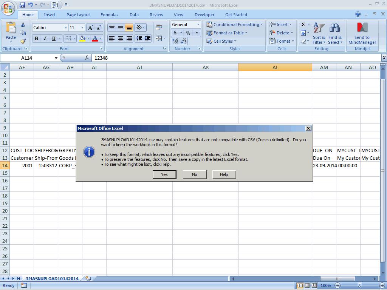Switch to the Data tab
This screenshot has height=290, width=387.
(x=134, y=15)
